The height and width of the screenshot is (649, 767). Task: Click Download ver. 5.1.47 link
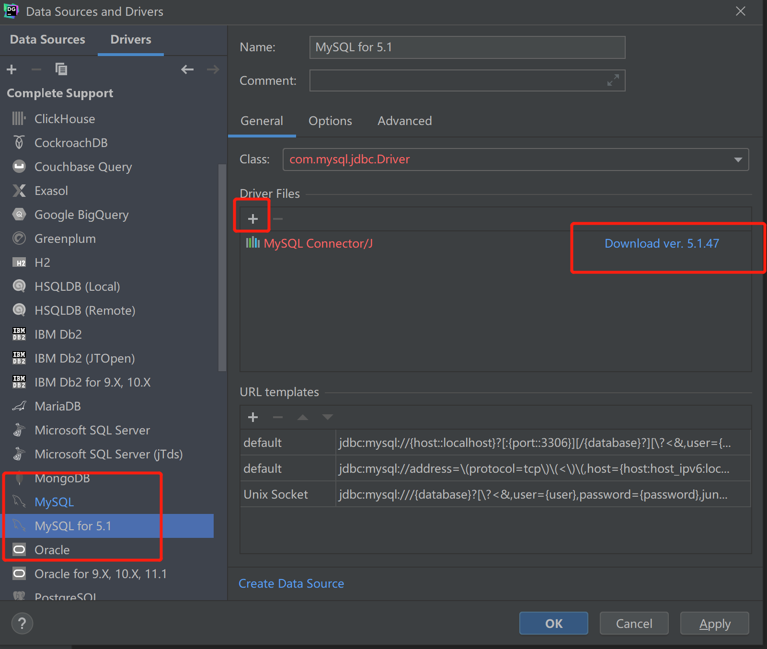(662, 243)
